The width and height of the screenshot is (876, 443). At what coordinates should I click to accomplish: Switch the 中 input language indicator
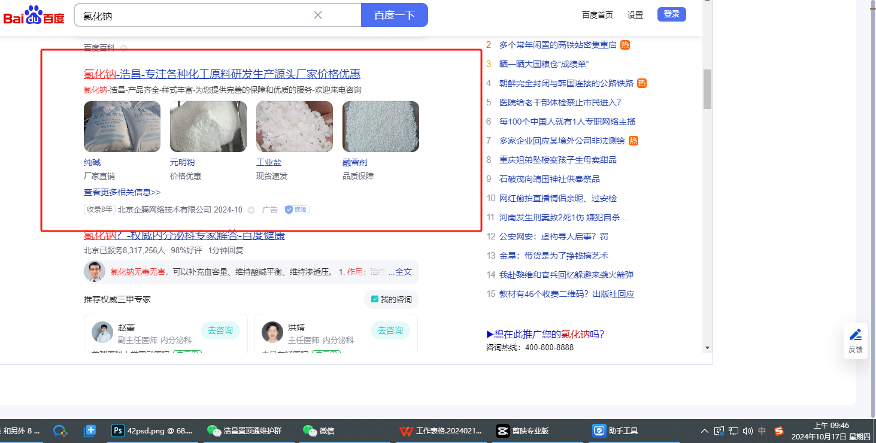762,430
